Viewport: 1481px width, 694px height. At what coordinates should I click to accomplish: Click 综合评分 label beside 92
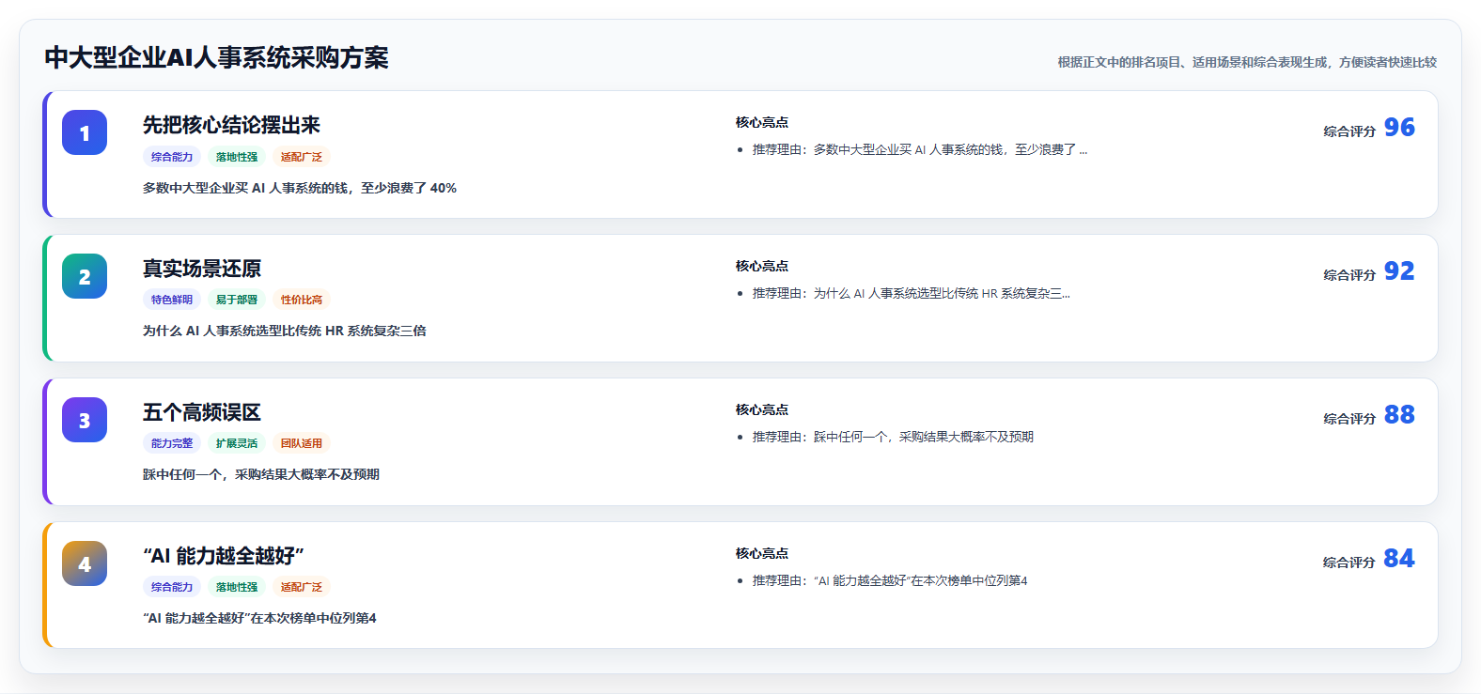[x=1349, y=275]
